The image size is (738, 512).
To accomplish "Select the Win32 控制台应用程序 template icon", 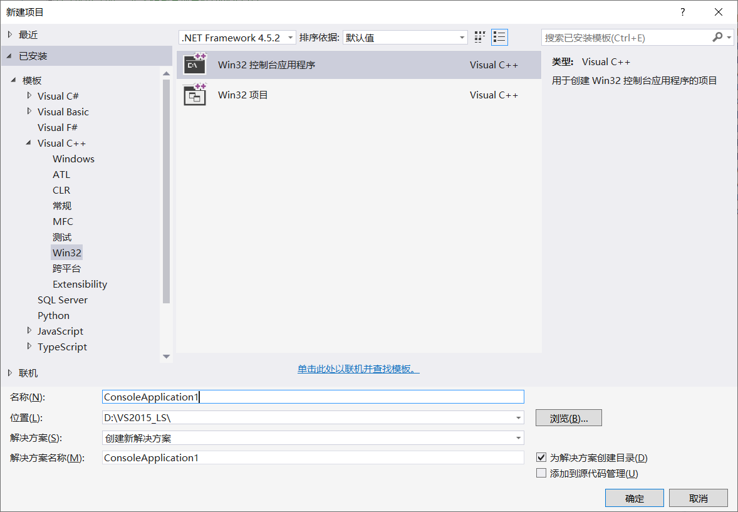I will (x=194, y=64).
